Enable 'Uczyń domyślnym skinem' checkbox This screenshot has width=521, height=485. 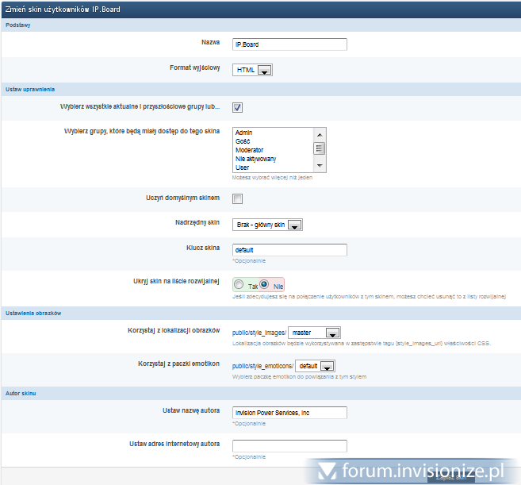coord(237,198)
